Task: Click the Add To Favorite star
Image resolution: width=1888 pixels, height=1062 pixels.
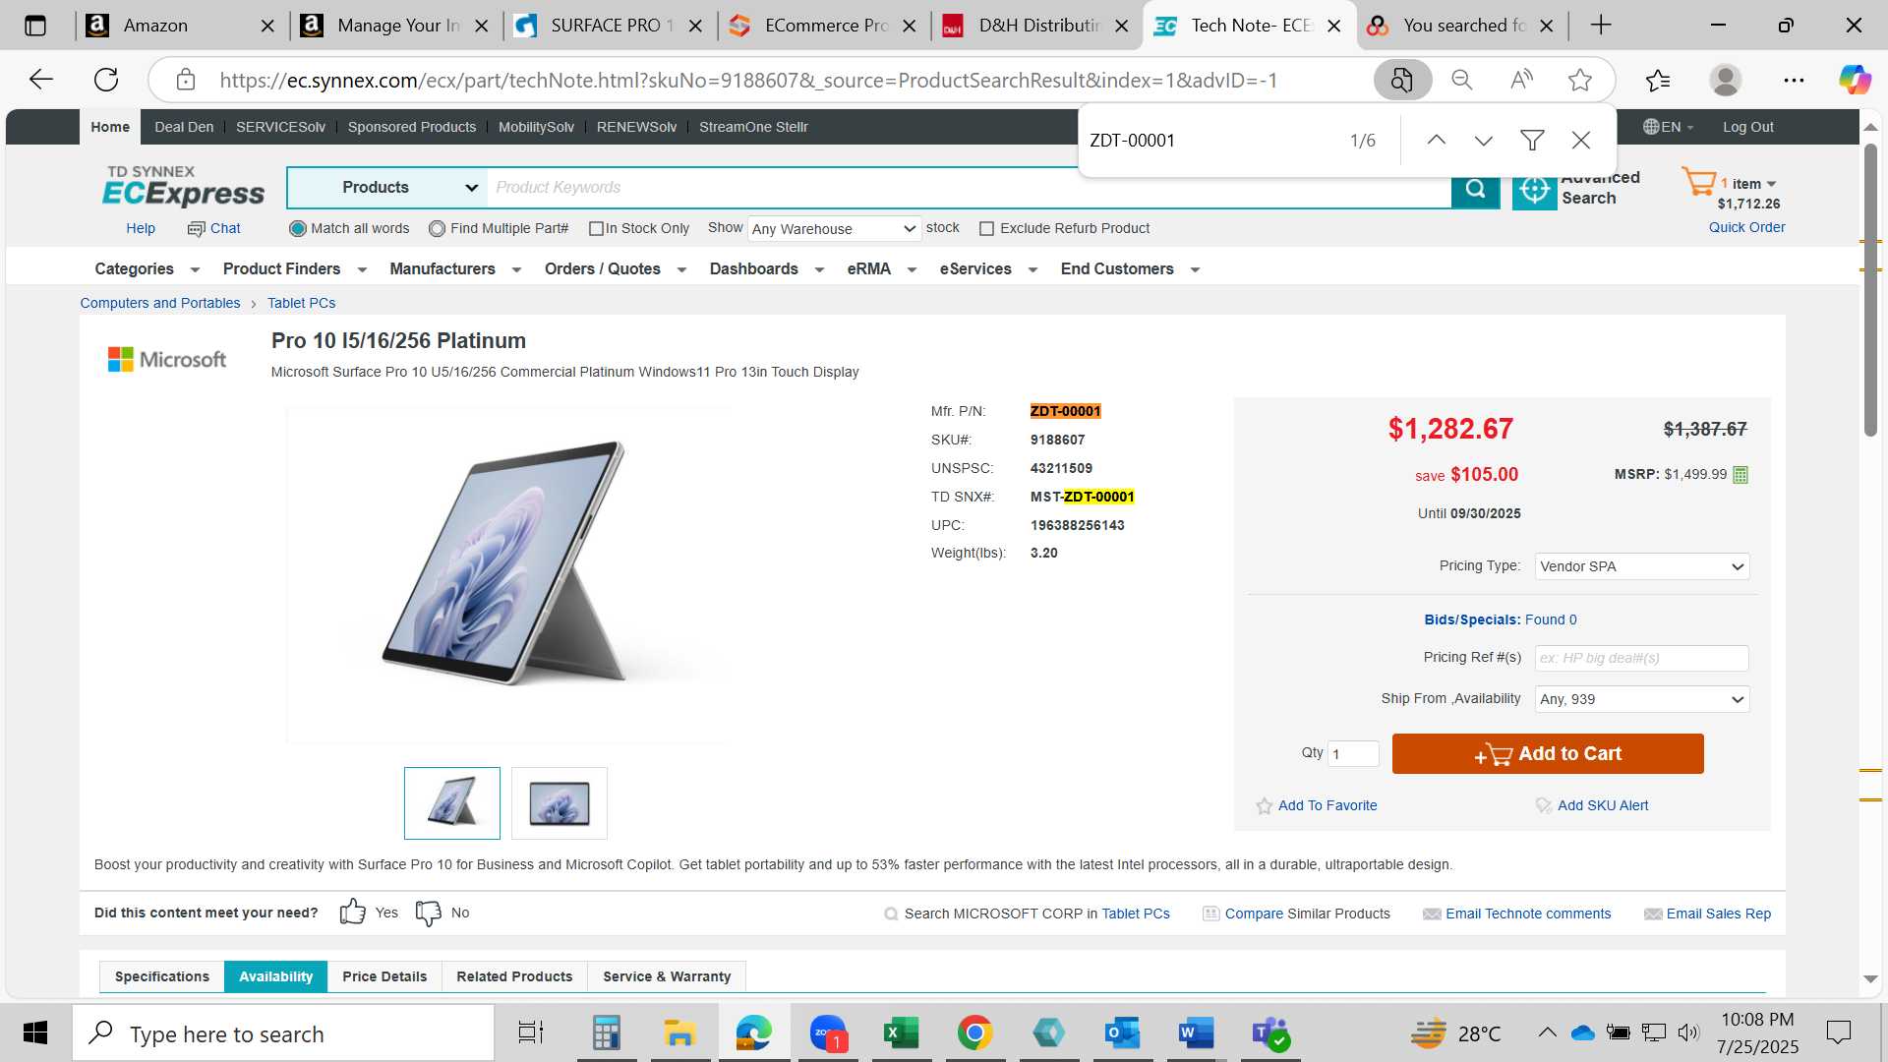Action: 1265,806
